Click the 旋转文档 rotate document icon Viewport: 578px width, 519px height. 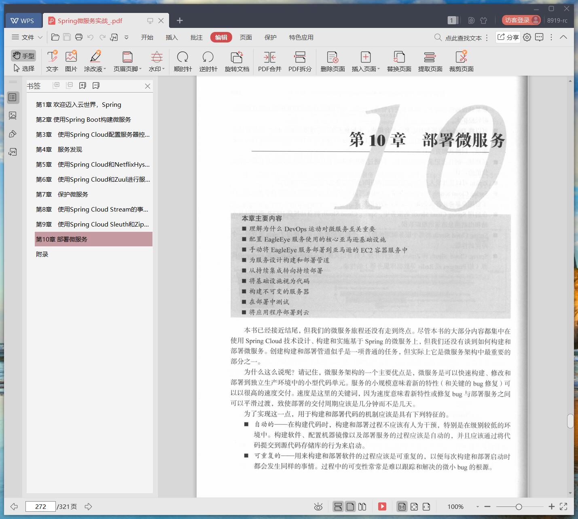[x=237, y=57]
